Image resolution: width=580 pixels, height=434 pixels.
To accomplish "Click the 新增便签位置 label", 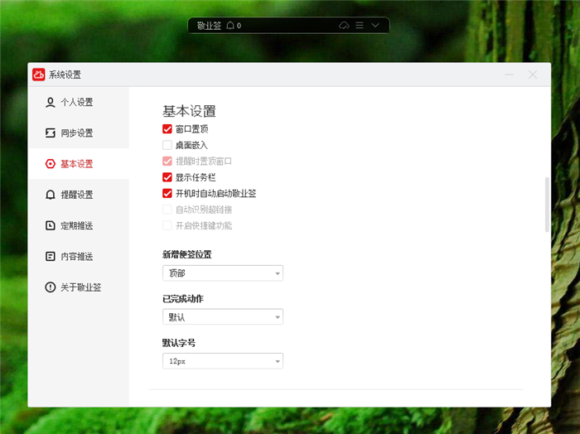I will tap(186, 254).
